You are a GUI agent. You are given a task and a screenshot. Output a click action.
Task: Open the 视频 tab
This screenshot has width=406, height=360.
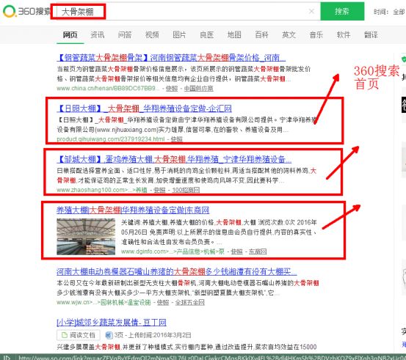tap(152, 34)
